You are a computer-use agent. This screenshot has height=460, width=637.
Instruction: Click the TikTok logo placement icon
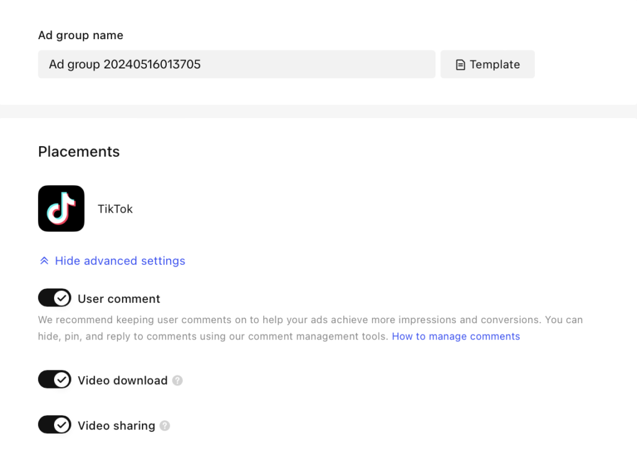61,208
